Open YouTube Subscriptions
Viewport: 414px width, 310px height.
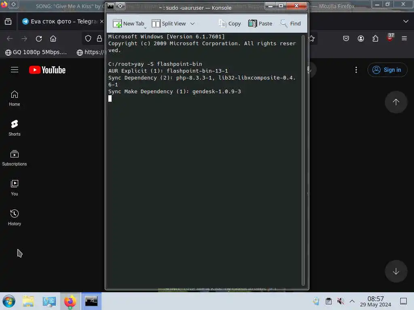click(15, 158)
